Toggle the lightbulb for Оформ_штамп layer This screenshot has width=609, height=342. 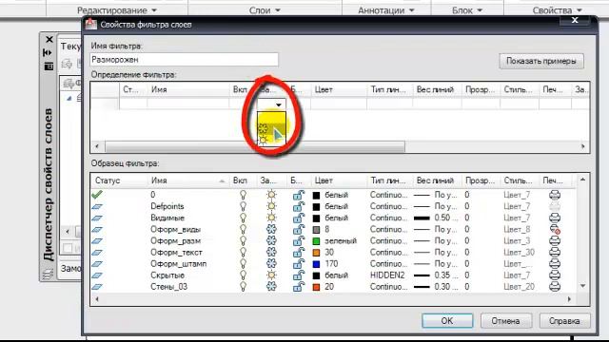243,264
